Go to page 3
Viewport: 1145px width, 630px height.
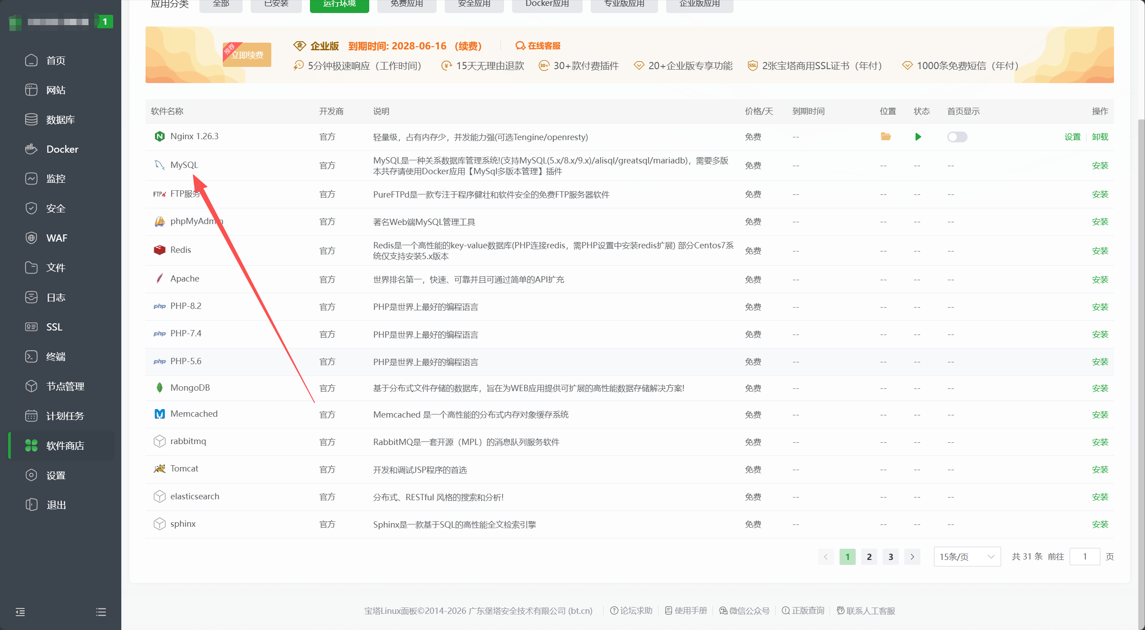pyautogui.click(x=891, y=557)
